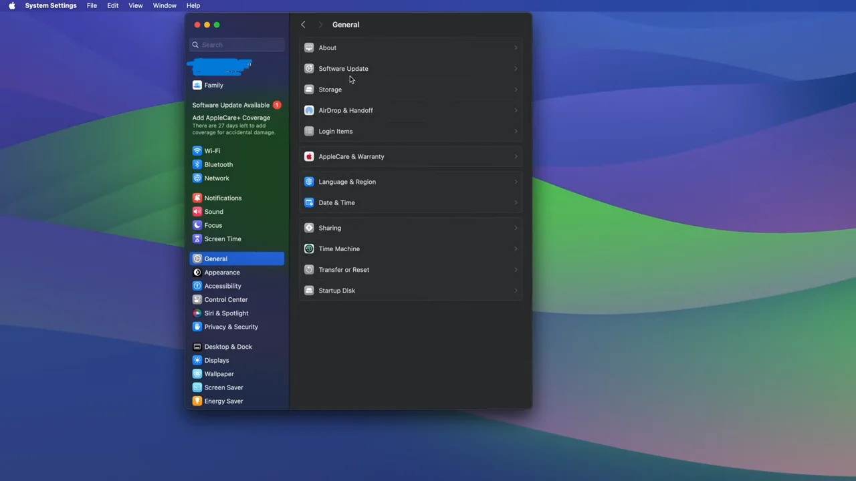Open the Storage details chevron
The image size is (856, 481).
(x=515, y=89)
